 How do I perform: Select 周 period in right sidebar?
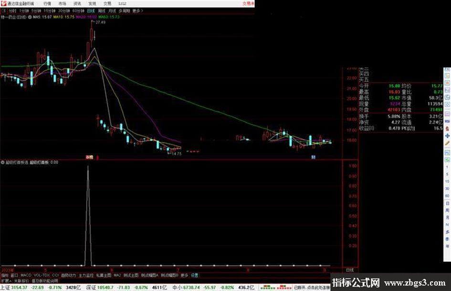coord(447,210)
